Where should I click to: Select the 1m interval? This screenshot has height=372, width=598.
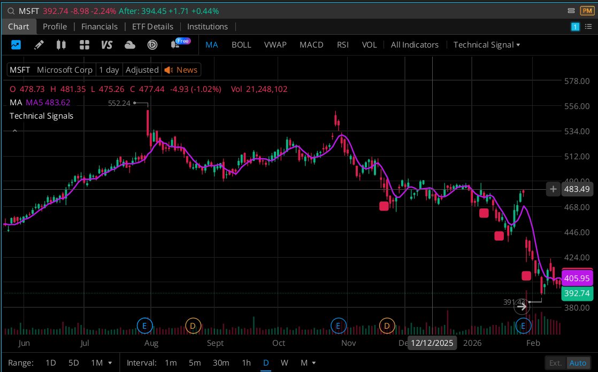(x=171, y=363)
